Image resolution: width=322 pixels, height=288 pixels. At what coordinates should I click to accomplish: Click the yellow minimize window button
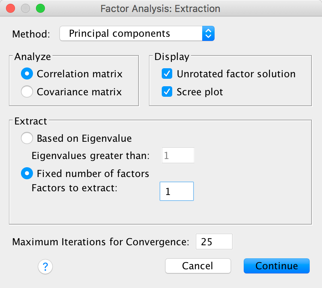click(25, 8)
